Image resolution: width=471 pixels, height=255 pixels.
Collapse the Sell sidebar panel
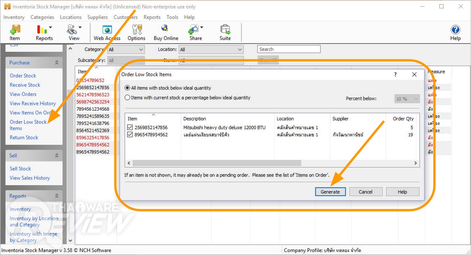57,156
